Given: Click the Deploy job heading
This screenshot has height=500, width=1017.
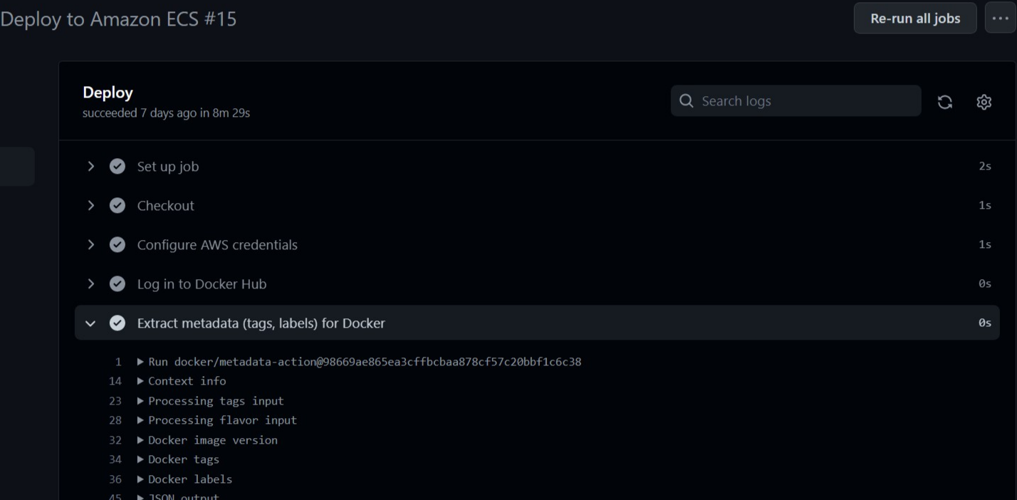Looking at the screenshot, I should [108, 93].
